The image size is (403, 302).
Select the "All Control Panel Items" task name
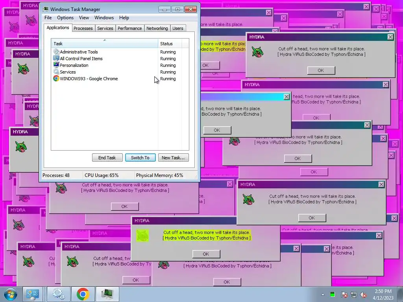81,59
